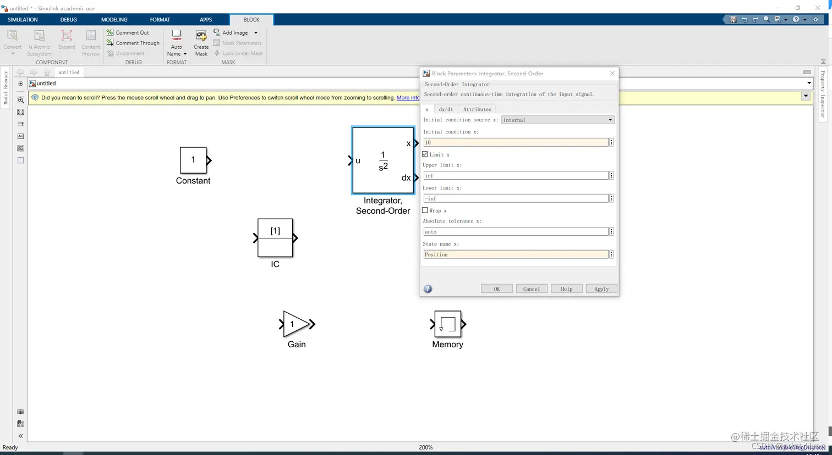This screenshot has height=455, width=832.
Task: Open the model path dropdown arrow
Action: click(809, 84)
